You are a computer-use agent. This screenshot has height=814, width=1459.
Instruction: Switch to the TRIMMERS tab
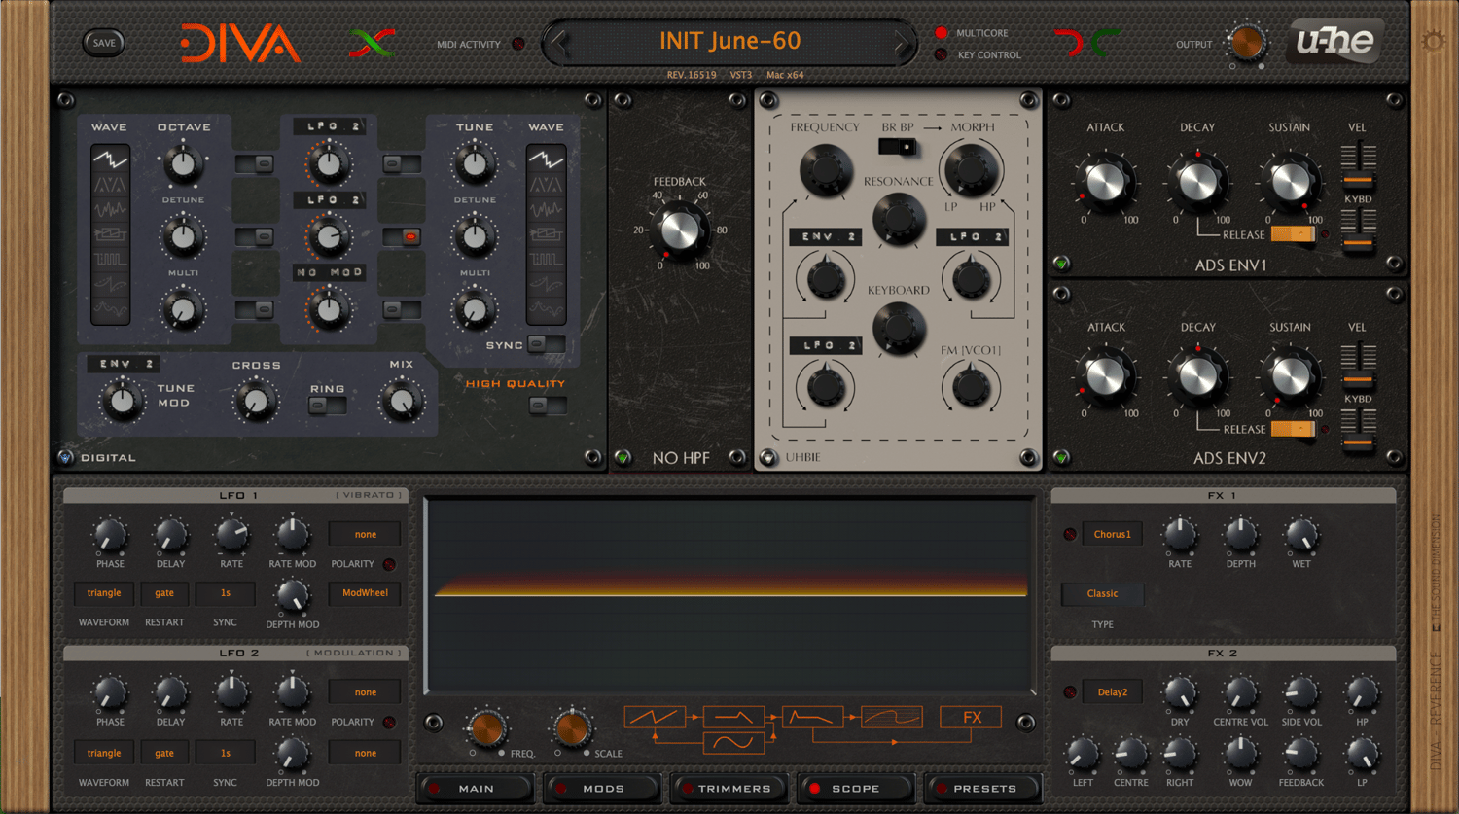pos(729,789)
